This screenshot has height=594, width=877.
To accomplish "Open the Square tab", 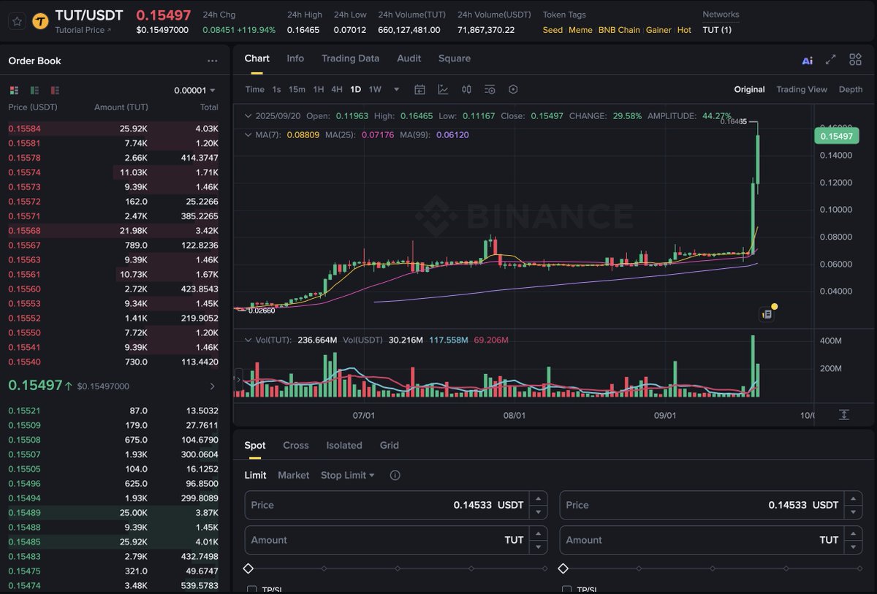I will click(455, 58).
